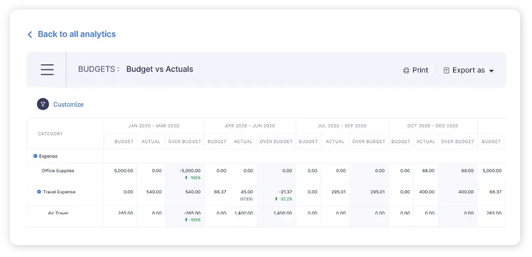Select the CATEGORY column header
The image size is (532, 257).
point(50,134)
